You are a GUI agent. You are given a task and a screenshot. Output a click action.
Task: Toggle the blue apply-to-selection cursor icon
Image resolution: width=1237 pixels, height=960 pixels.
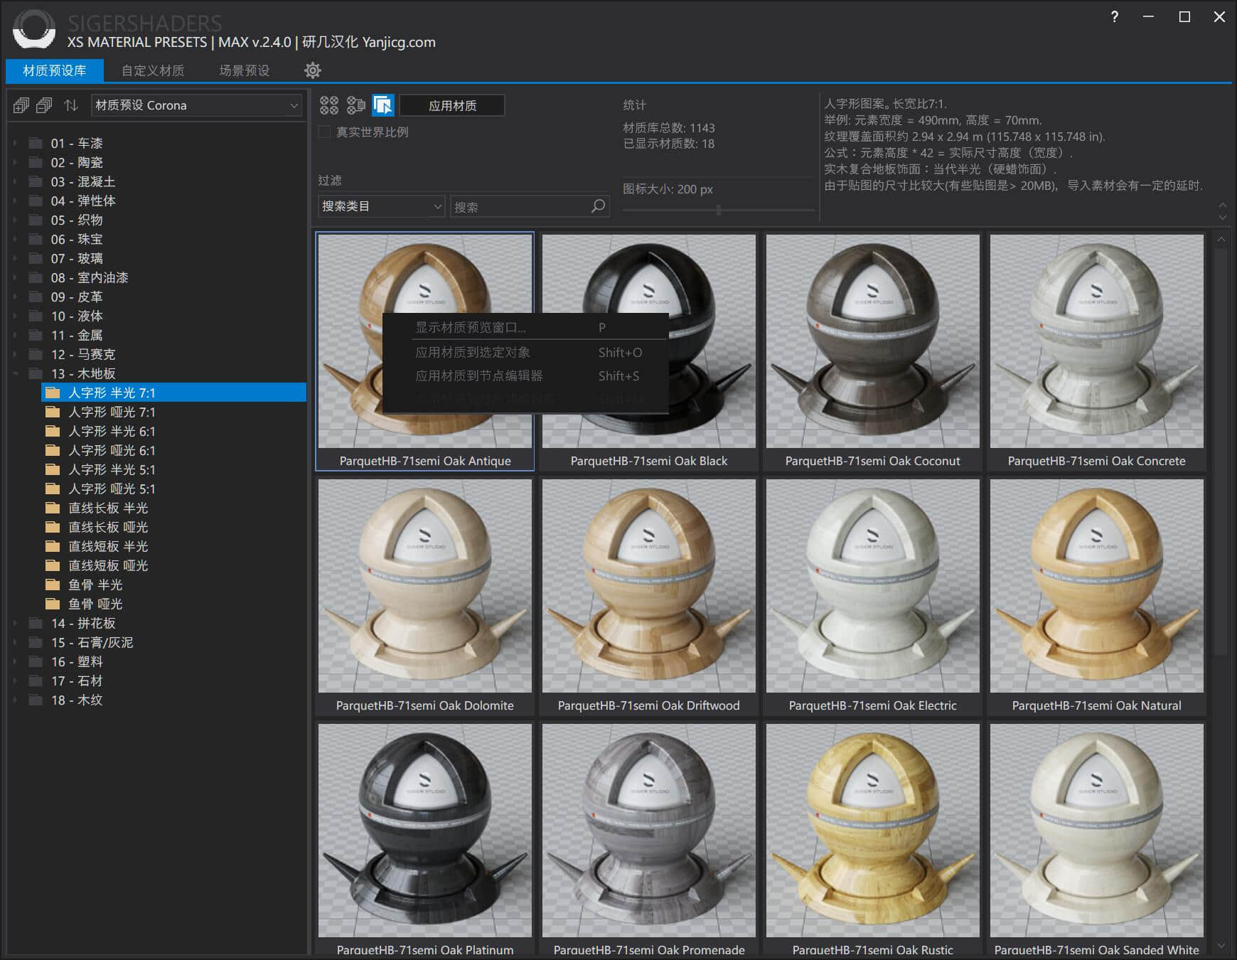pyautogui.click(x=383, y=105)
